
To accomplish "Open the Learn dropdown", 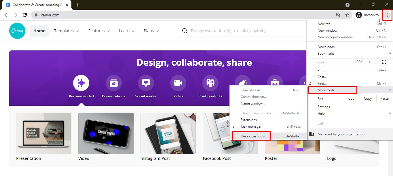I will (x=126, y=31).
